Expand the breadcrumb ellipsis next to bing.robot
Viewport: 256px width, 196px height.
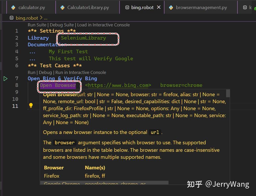45,18
